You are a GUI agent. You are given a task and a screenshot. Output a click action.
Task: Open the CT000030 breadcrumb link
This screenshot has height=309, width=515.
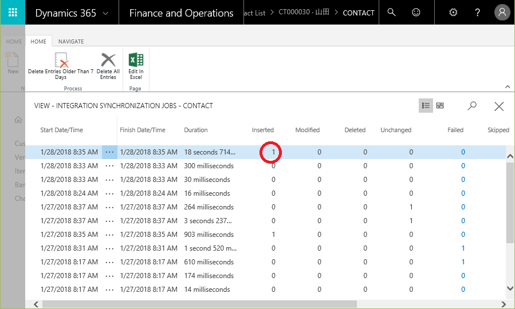click(x=304, y=12)
